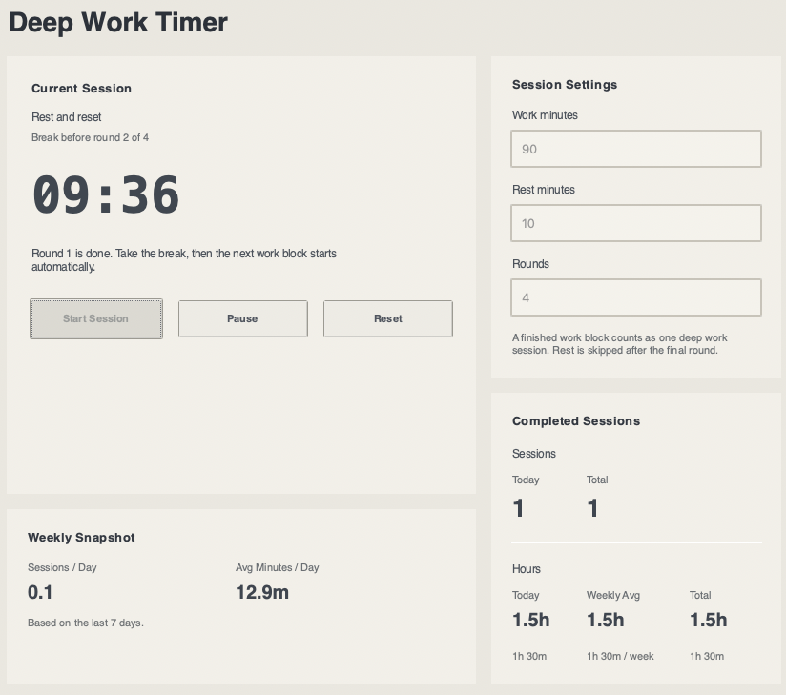Click the Sessions Total label
This screenshot has width=786, height=695.
597,480
